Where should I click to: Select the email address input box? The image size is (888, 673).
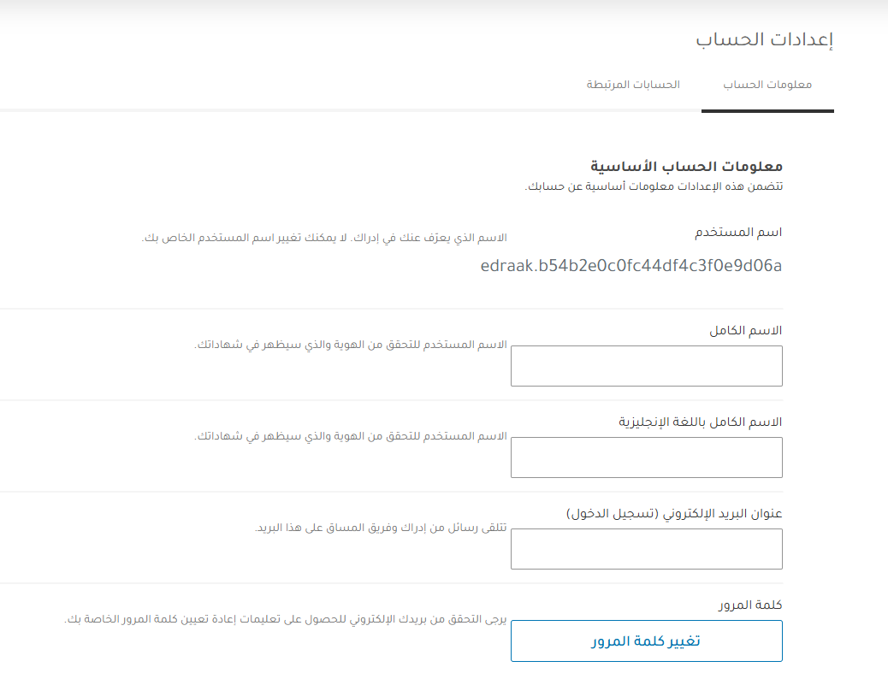646,549
